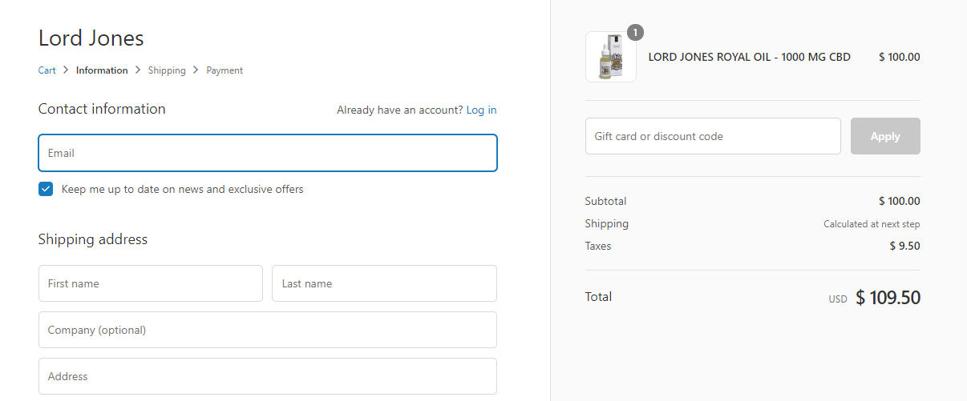Viewport: 967px width, 401px height.
Task: Select the Shipping breadcrumb step
Action: pos(167,70)
